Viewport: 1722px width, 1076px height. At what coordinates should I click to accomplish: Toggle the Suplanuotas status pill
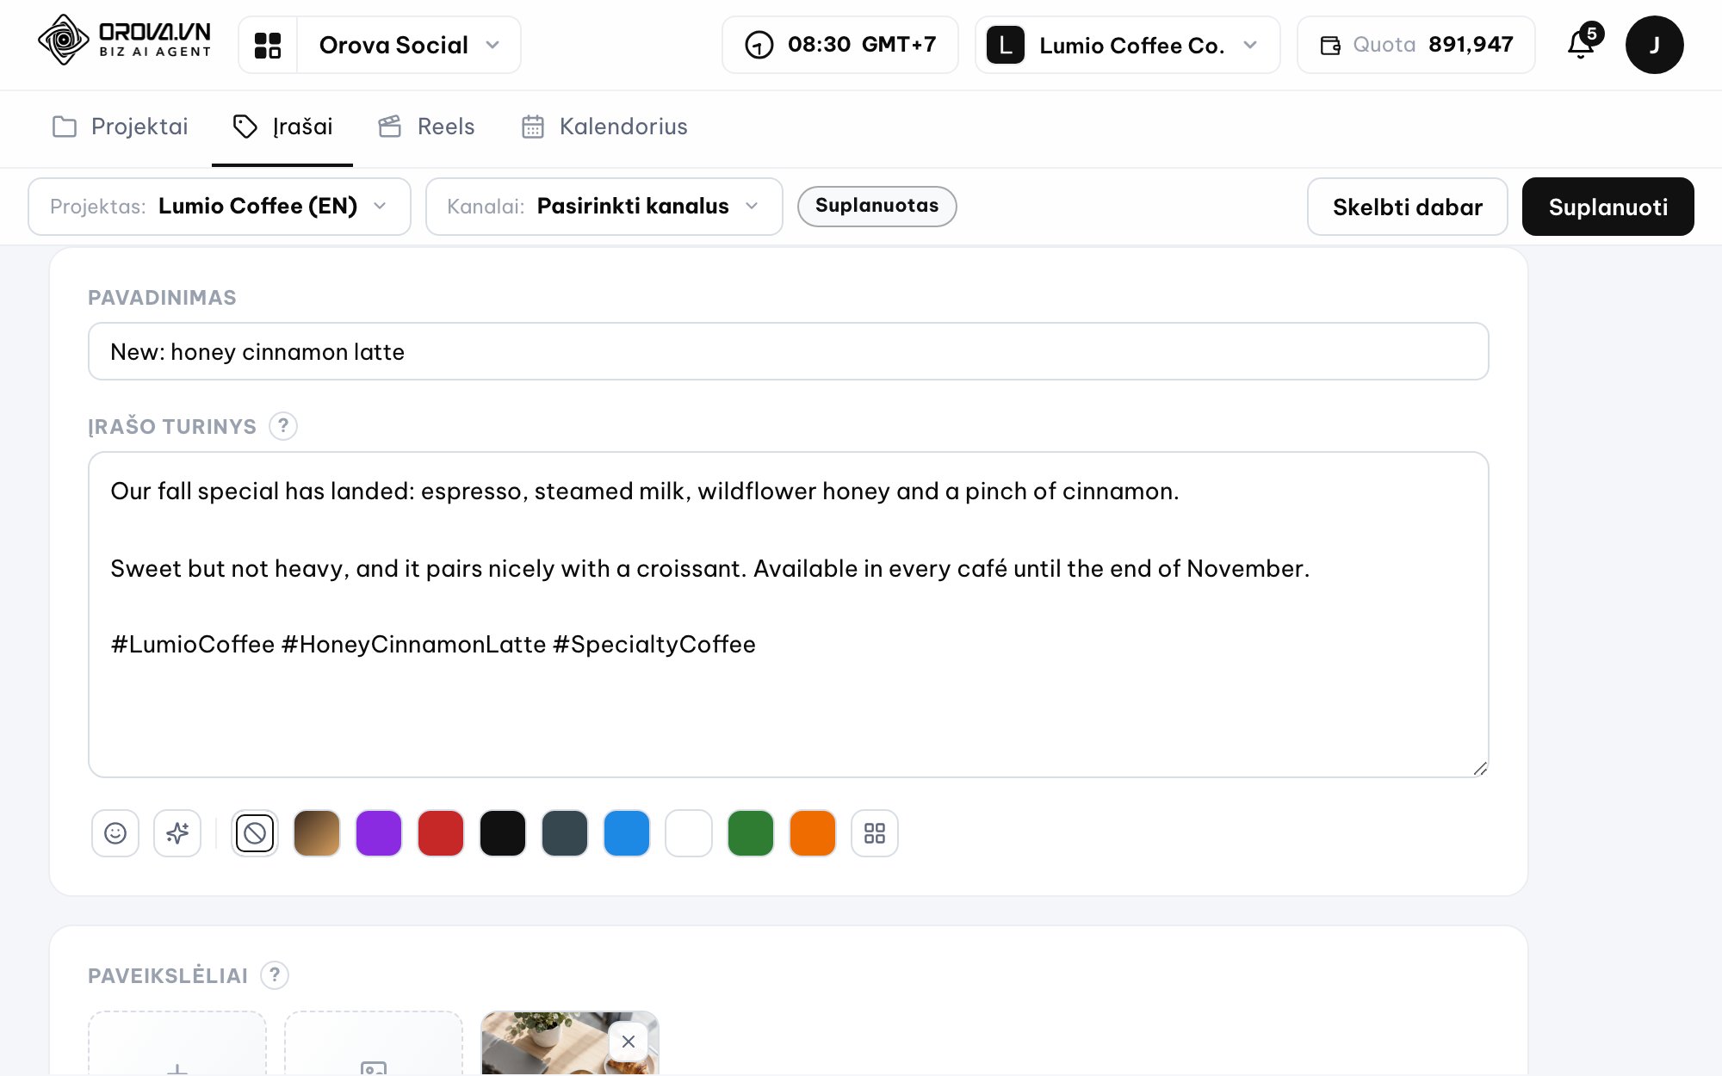[x=876, y=206]
